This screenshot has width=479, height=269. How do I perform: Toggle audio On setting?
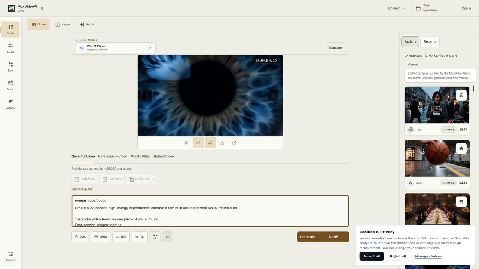coord(140,237)
